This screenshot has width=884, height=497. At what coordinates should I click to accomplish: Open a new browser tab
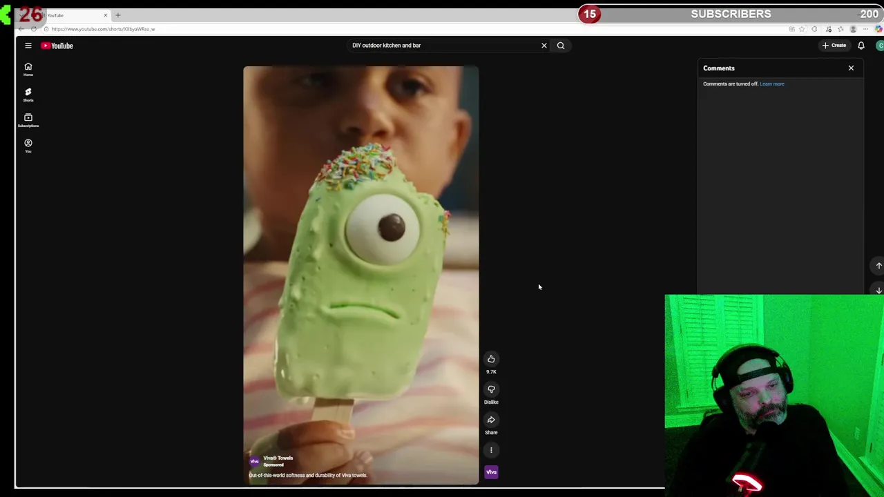(x=118, y=15)
